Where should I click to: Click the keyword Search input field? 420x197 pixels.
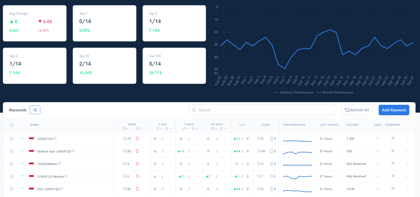(x=262, y=110)
